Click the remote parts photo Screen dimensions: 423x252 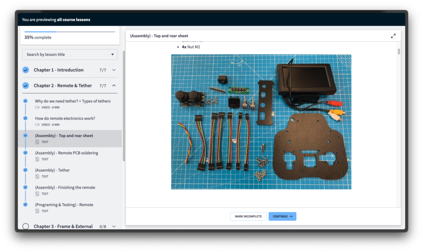tap(261, 122)
